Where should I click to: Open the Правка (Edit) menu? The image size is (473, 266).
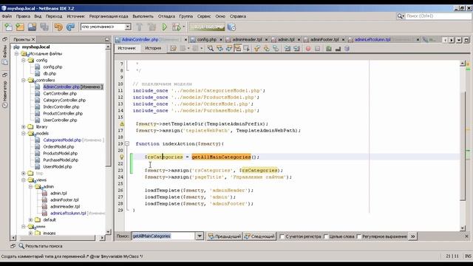tap(23, 16)
